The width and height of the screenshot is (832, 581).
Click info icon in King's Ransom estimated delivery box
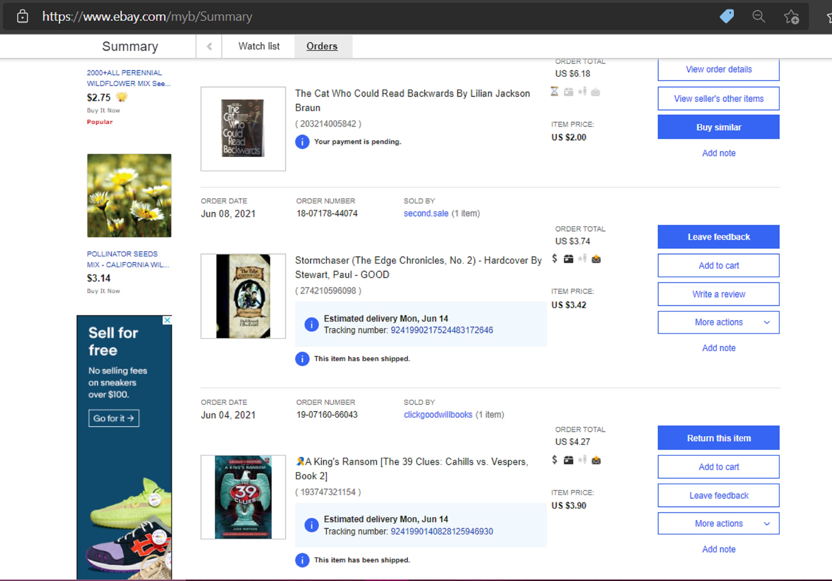pyautogui.click(x=311, y=525)
